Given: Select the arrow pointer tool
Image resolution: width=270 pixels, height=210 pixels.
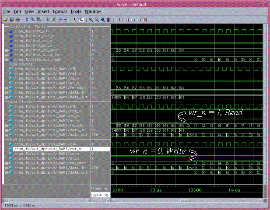Looking at the screenshot, I should 75,20.
